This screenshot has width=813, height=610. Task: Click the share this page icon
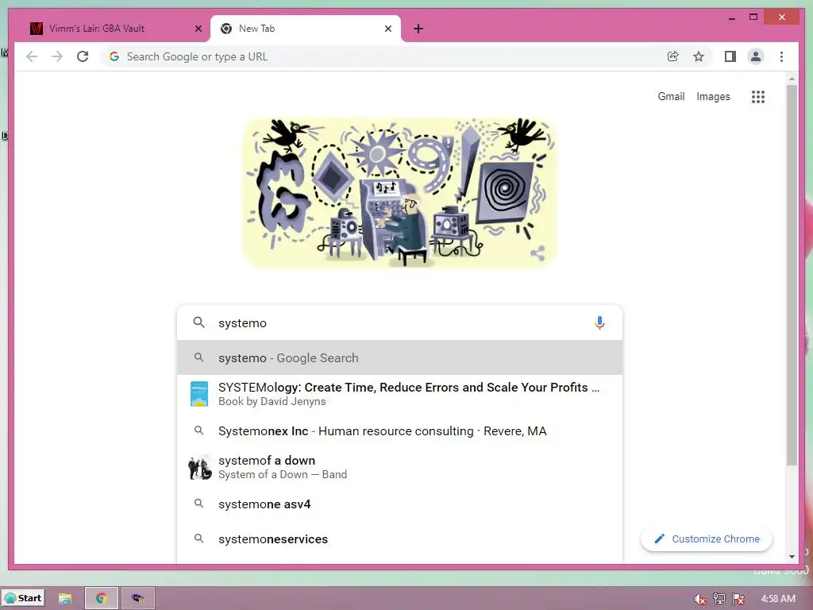tap(672, 56)
